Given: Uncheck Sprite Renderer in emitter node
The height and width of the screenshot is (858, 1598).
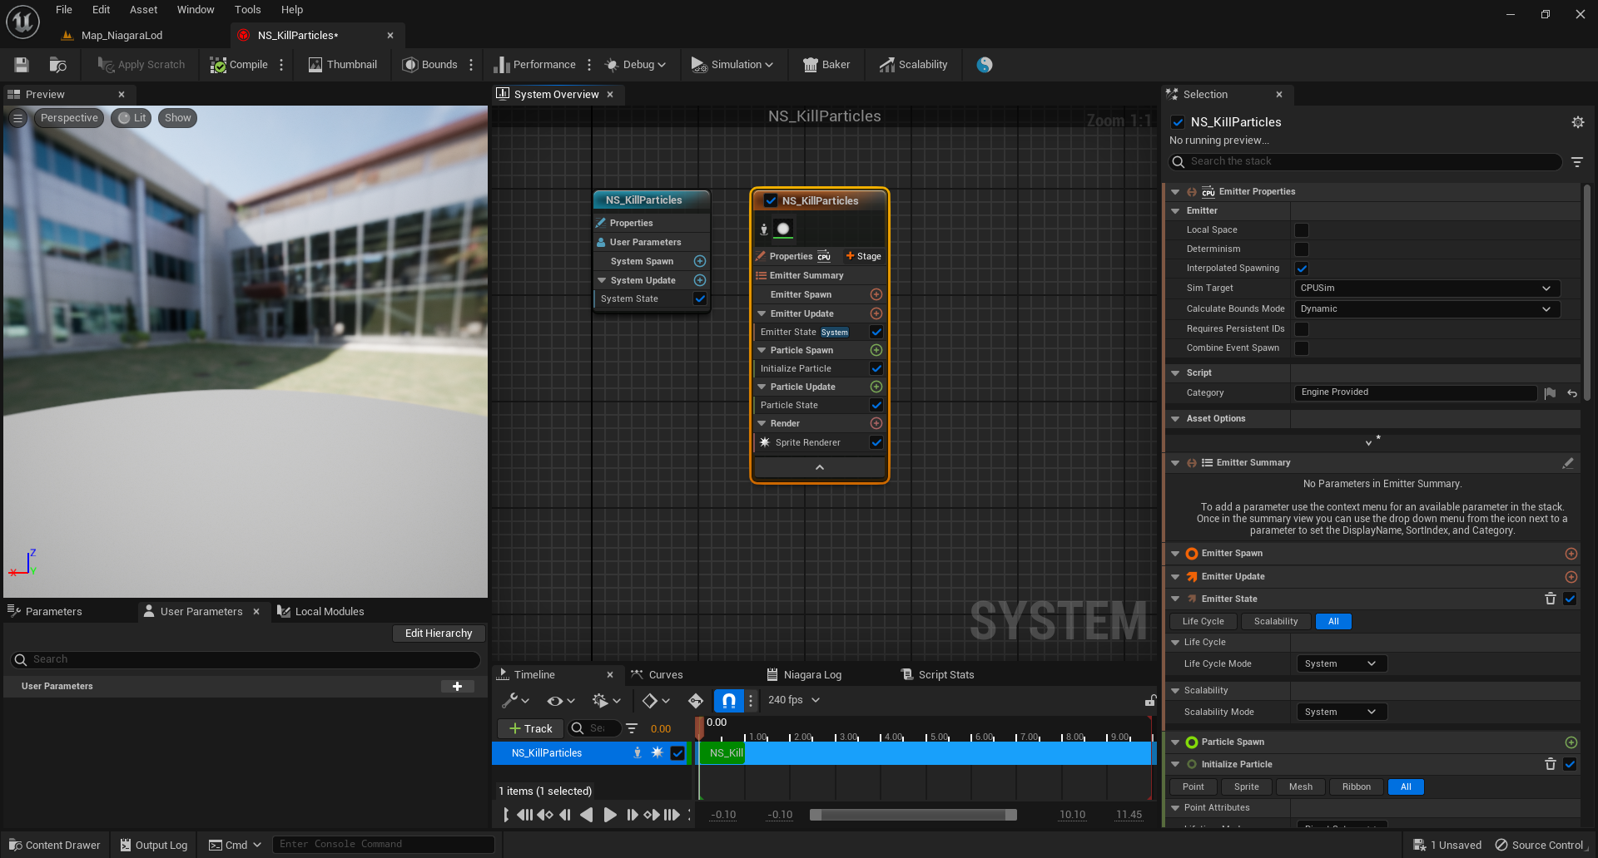Looking at the screenshot, I should 876,442.
